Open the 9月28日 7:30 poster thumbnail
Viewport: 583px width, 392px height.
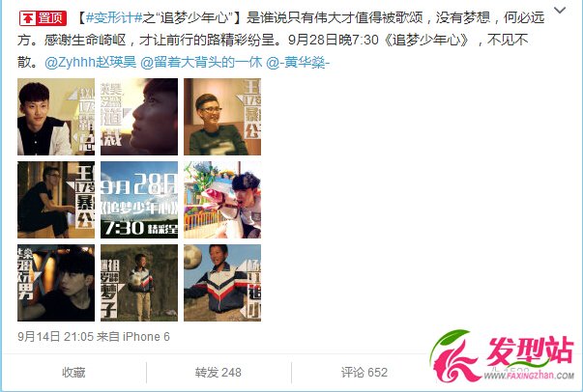(x=139, y=200)
